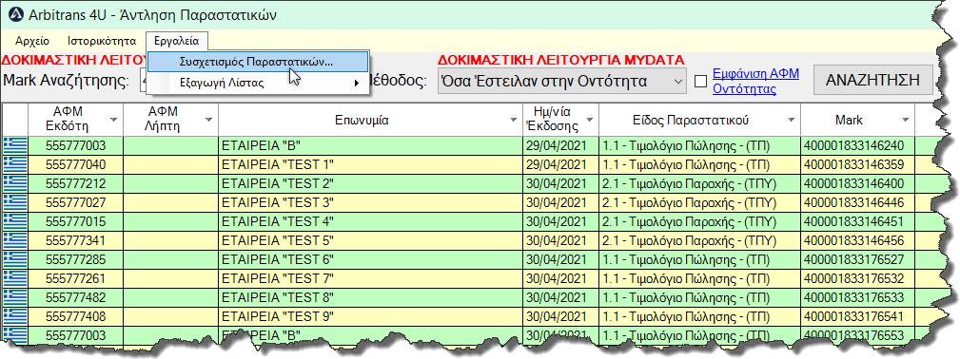Click the Είδος Παραστατικού column header
The image size is (960, 359).
point(699,120)
